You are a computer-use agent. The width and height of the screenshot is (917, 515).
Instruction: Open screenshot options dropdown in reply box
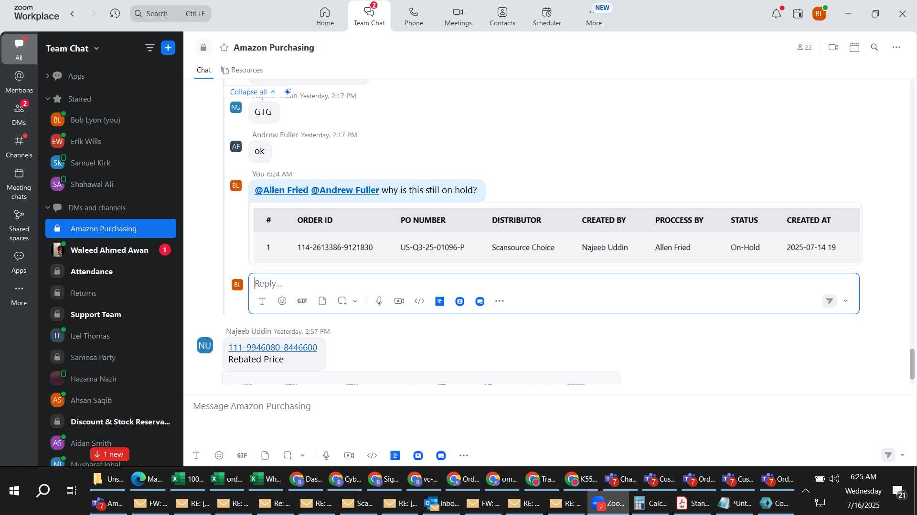[355, 301]
